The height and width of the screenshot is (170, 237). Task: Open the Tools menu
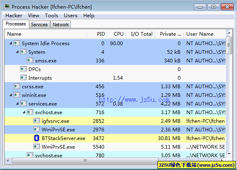coord(52,16)
